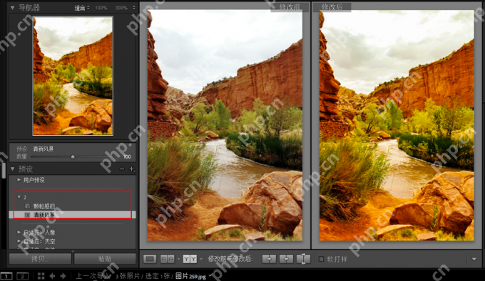
Task: Click the preset icon beside 清新风景
Action: pyautogui.click(x=27, y=215)
